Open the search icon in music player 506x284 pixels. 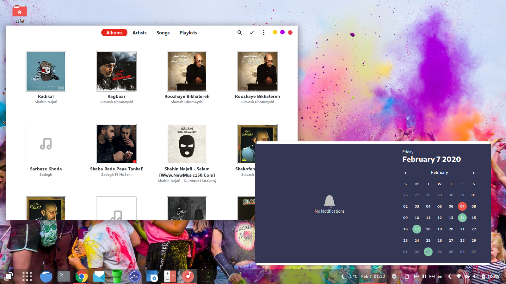pos(240,33)
